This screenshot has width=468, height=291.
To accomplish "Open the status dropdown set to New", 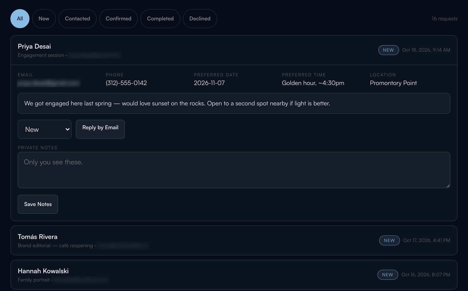I will pos(44,129).
